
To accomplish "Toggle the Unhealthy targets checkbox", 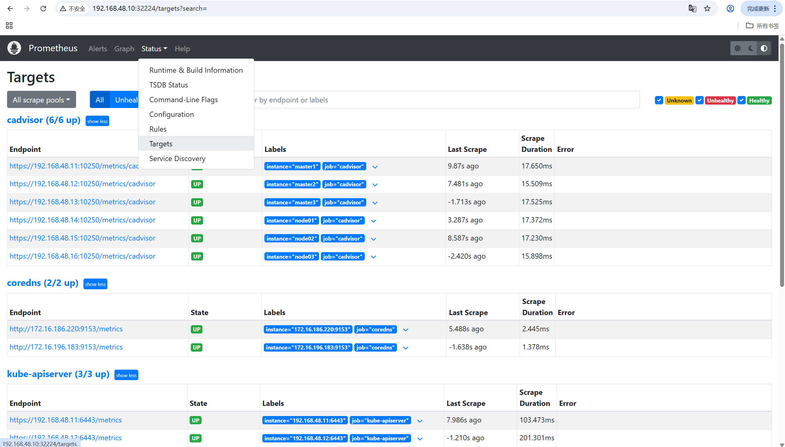I will click(699, 100).
